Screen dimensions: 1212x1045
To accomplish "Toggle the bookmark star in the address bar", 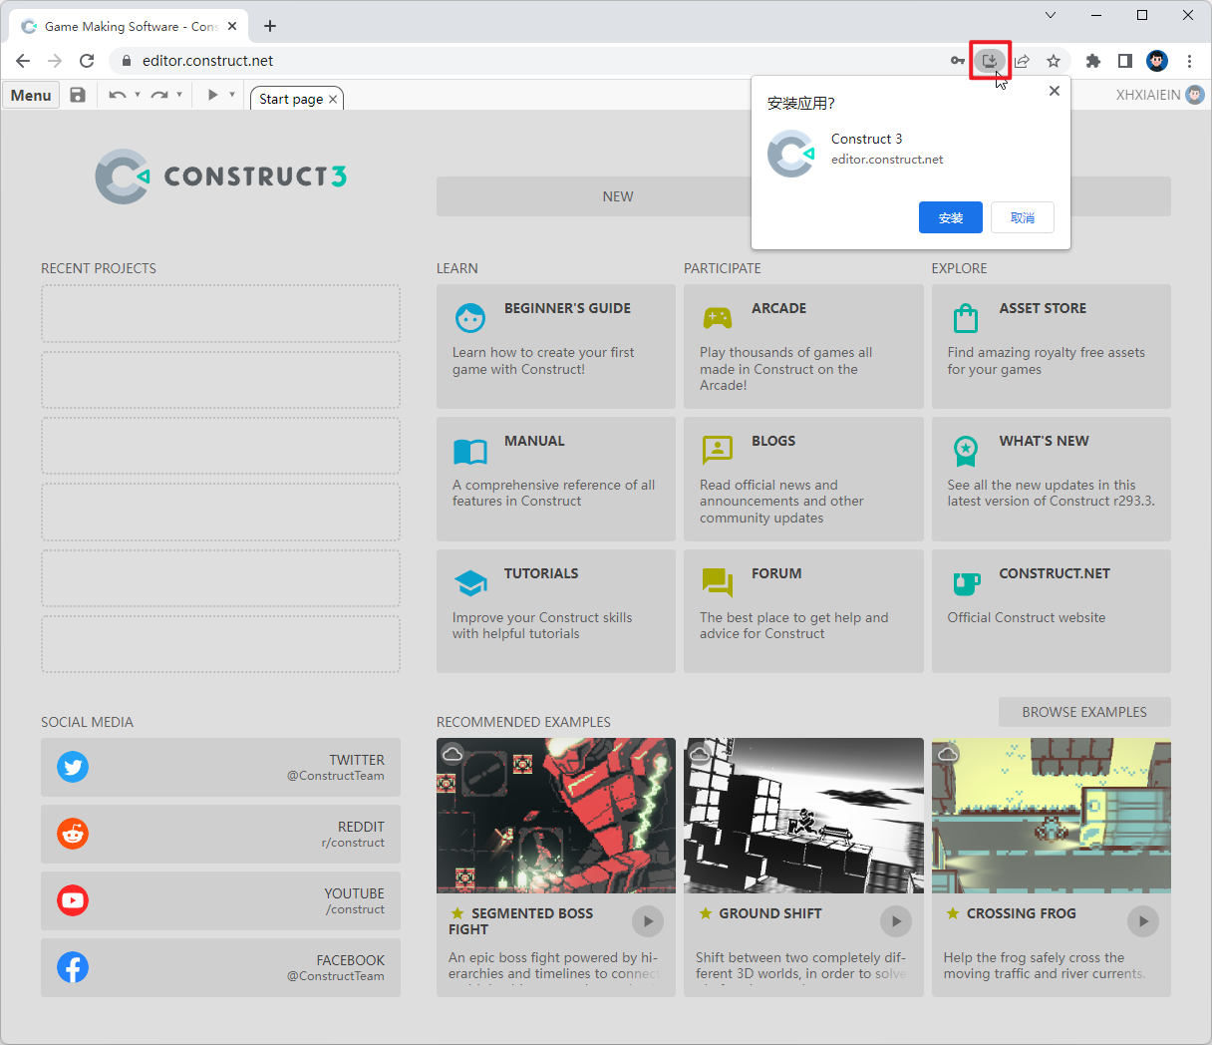I will [1054, 61].
